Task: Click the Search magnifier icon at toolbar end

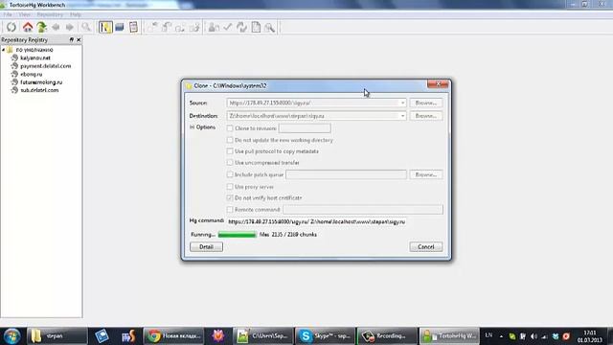Action: 270,27
